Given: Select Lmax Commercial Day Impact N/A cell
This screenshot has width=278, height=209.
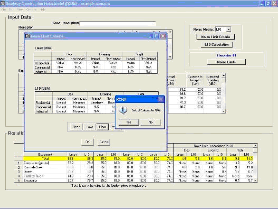Looking at the screenshot, I should point(60,67).
